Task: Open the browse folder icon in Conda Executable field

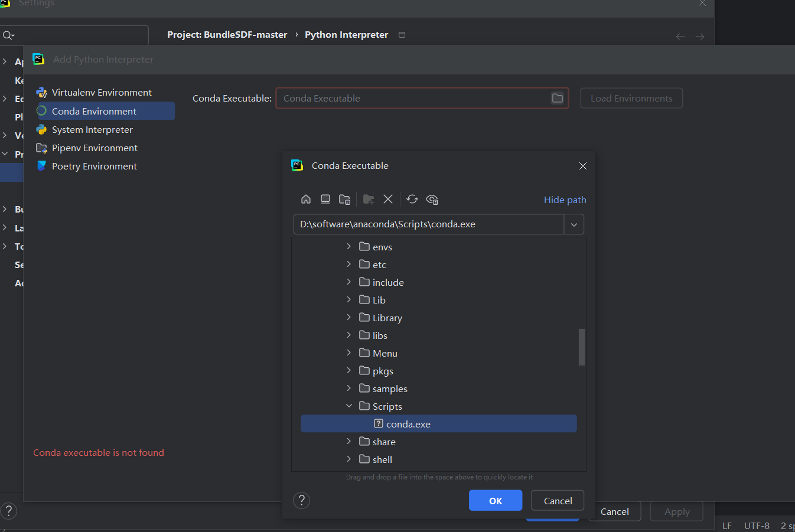Action: [x=558, y=98]
